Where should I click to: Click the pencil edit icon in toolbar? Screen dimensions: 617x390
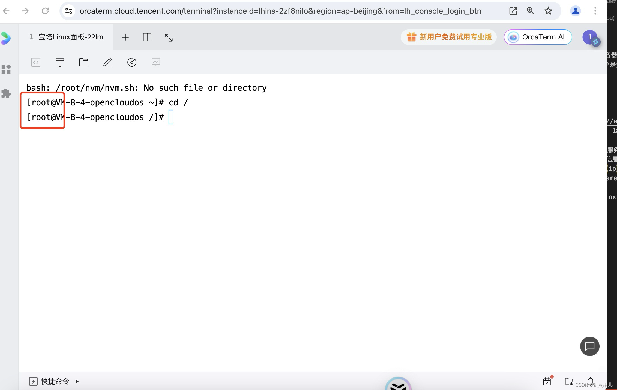(x=108, y=62)
